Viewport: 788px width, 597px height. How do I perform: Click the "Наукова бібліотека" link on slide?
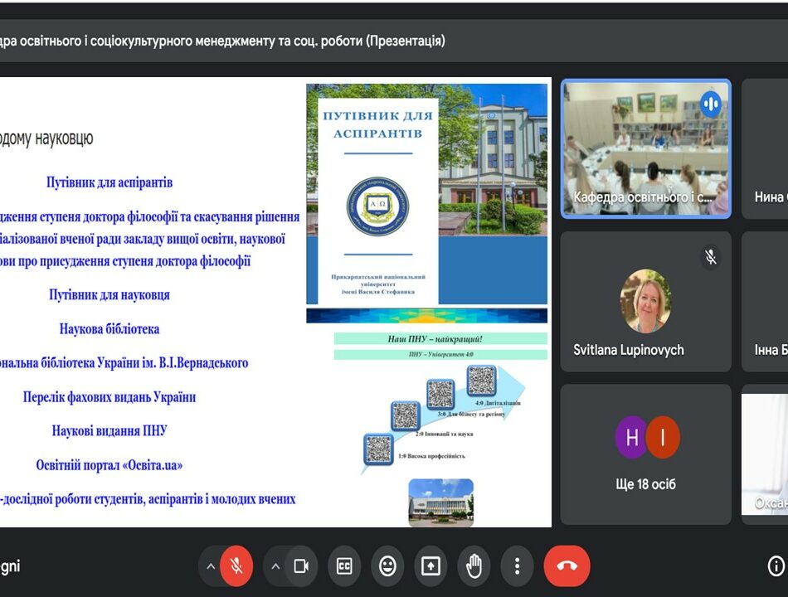[x=109, y=329]
